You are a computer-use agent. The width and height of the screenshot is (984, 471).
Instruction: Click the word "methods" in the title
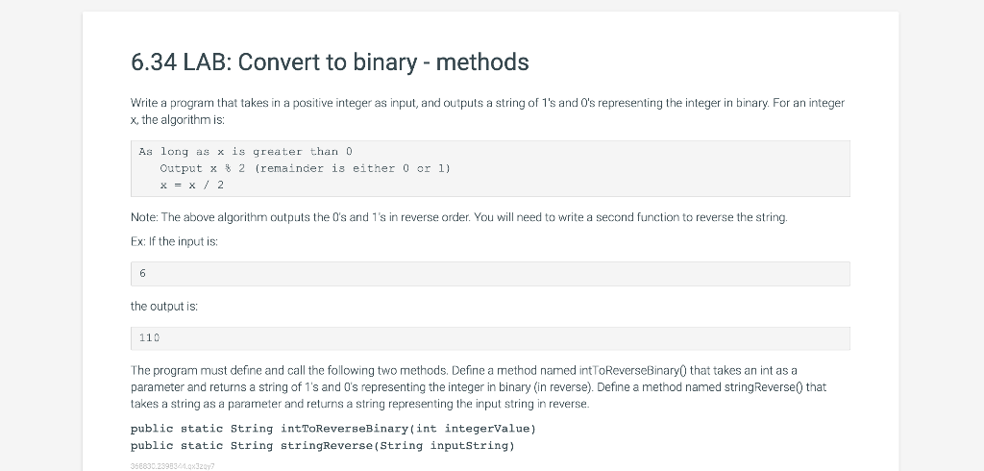pyautogui.click(x=482, y=62)
